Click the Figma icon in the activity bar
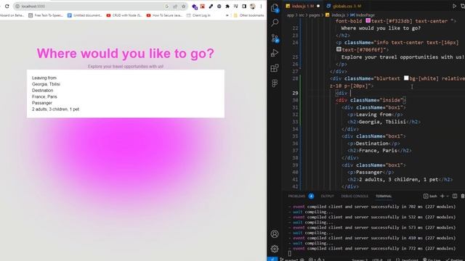Screen dimensions: 465x261 (275, 83)
